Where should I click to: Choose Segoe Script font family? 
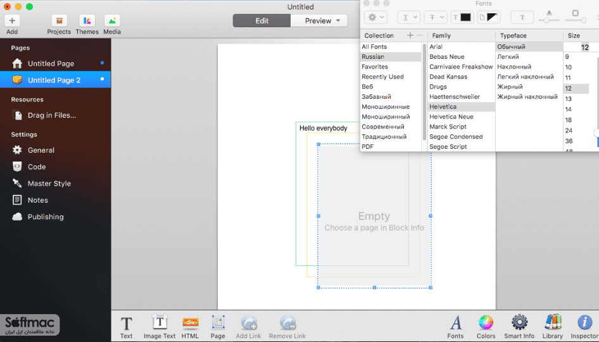tap(448, 146)
